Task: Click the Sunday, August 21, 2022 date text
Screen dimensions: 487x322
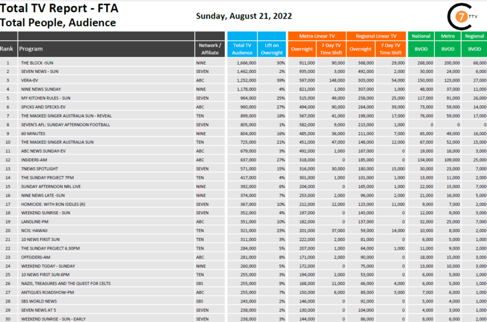Action: (243, 16)
